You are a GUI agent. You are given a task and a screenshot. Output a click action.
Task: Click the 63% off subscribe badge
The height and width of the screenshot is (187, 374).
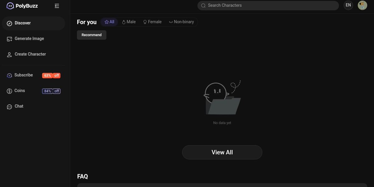51,76
